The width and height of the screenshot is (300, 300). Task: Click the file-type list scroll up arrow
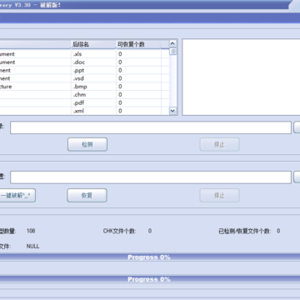tap(172, 43)
